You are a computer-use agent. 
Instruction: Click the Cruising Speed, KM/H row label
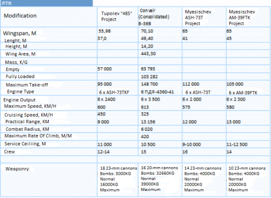click(x=29, y=115)
